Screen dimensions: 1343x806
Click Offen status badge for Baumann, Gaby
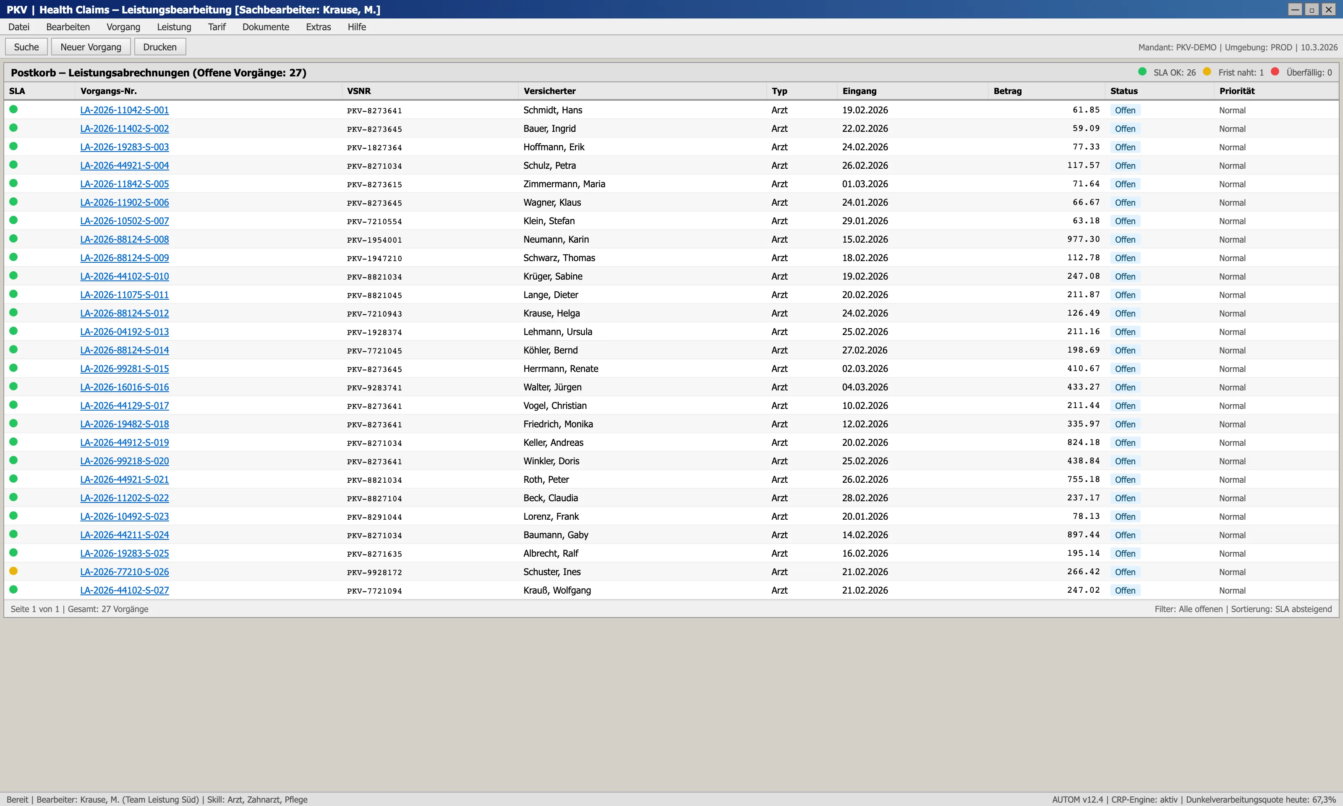1125,535
